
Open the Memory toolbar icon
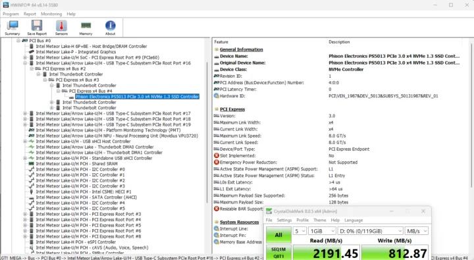86,28
